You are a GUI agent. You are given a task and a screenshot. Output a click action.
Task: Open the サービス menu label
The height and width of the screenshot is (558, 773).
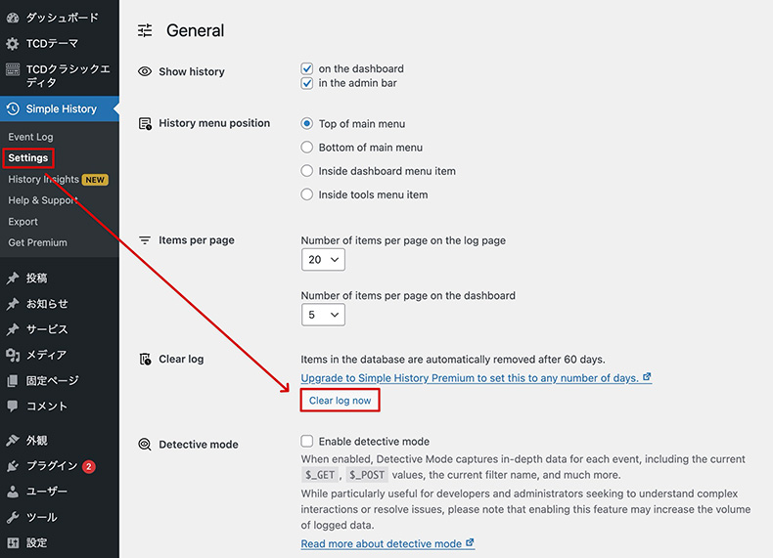[x=47, y=329]
